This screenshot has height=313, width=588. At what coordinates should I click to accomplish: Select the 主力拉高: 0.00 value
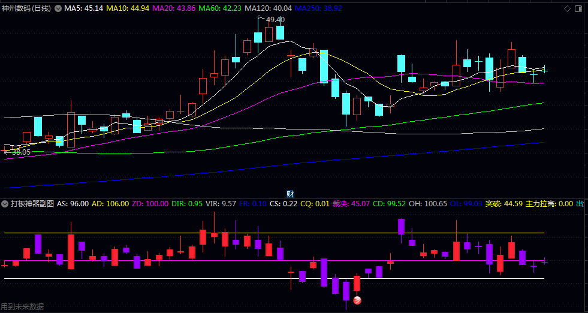(x=550, y=204)
